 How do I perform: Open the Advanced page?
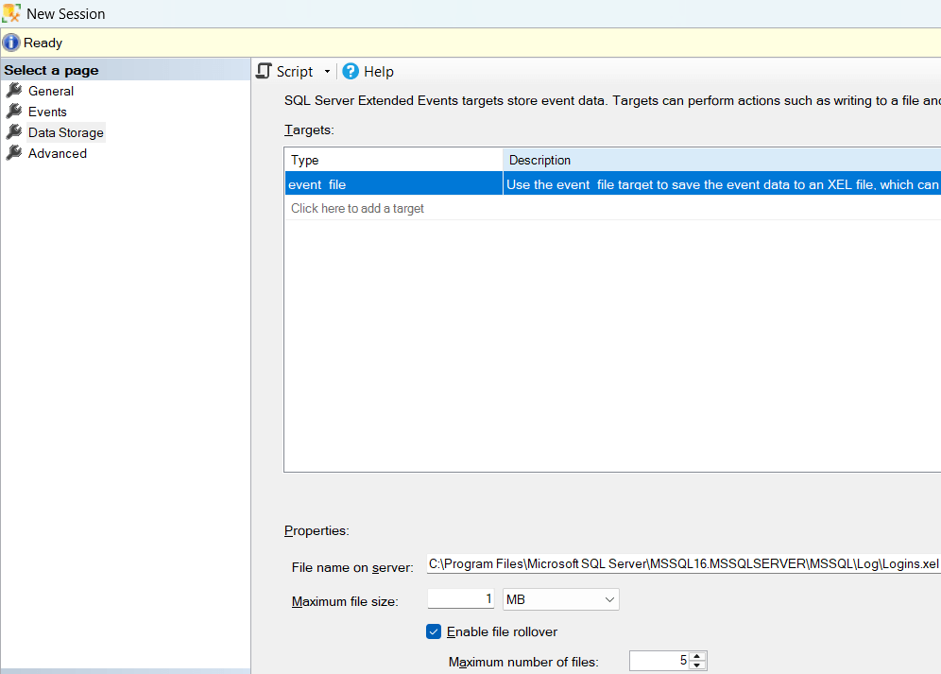(58, 153)
